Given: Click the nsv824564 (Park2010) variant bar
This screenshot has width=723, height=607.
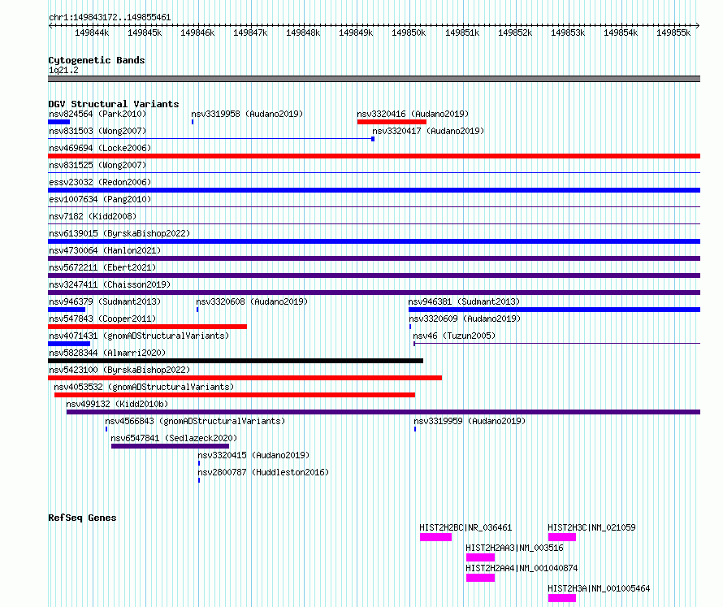Looking at the screenshot, I should pos(59,122).
